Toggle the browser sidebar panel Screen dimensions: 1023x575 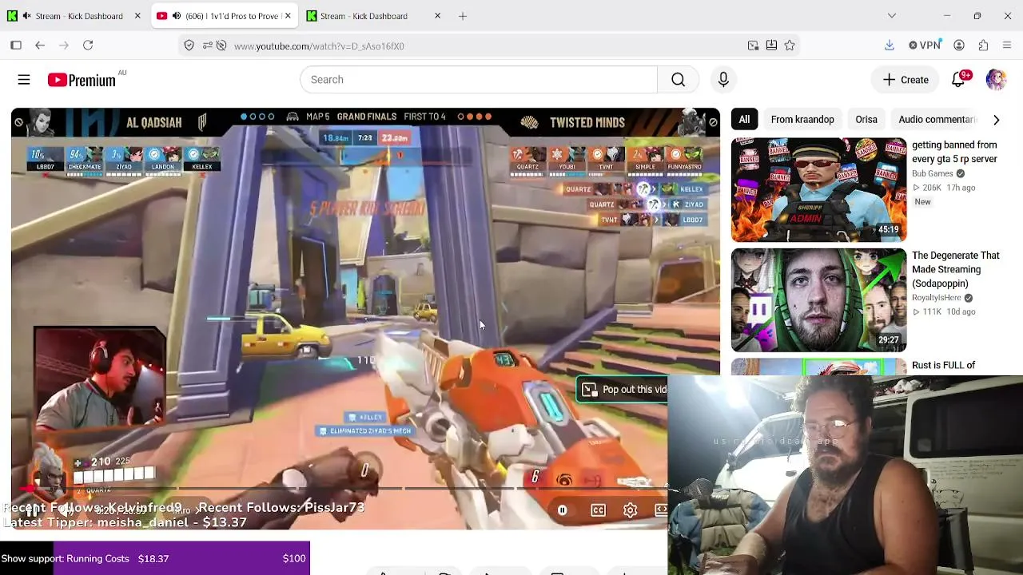[x=16, y=46]
